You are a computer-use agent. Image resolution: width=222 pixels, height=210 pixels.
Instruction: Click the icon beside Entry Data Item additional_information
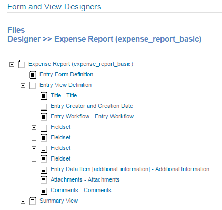click(44, 169)
